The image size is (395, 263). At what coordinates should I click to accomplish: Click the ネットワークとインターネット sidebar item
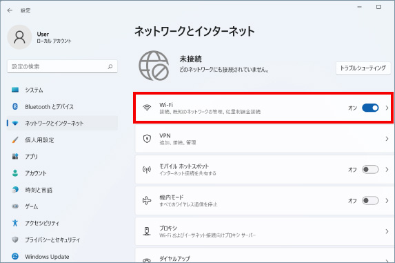point(63,124)
